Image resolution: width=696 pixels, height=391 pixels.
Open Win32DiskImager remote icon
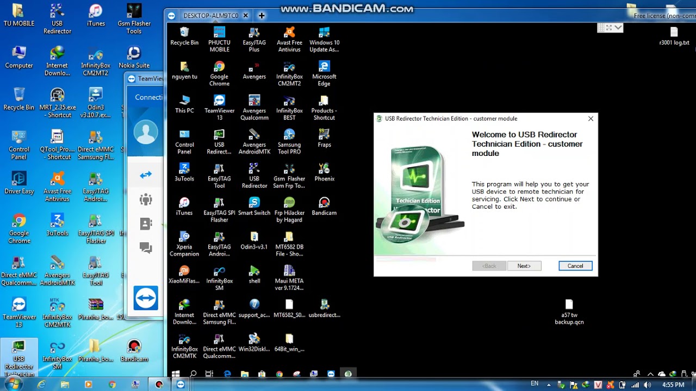[254, 343]
